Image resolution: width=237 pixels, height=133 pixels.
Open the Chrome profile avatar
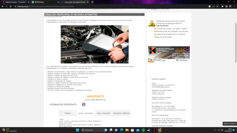(230, 7)
